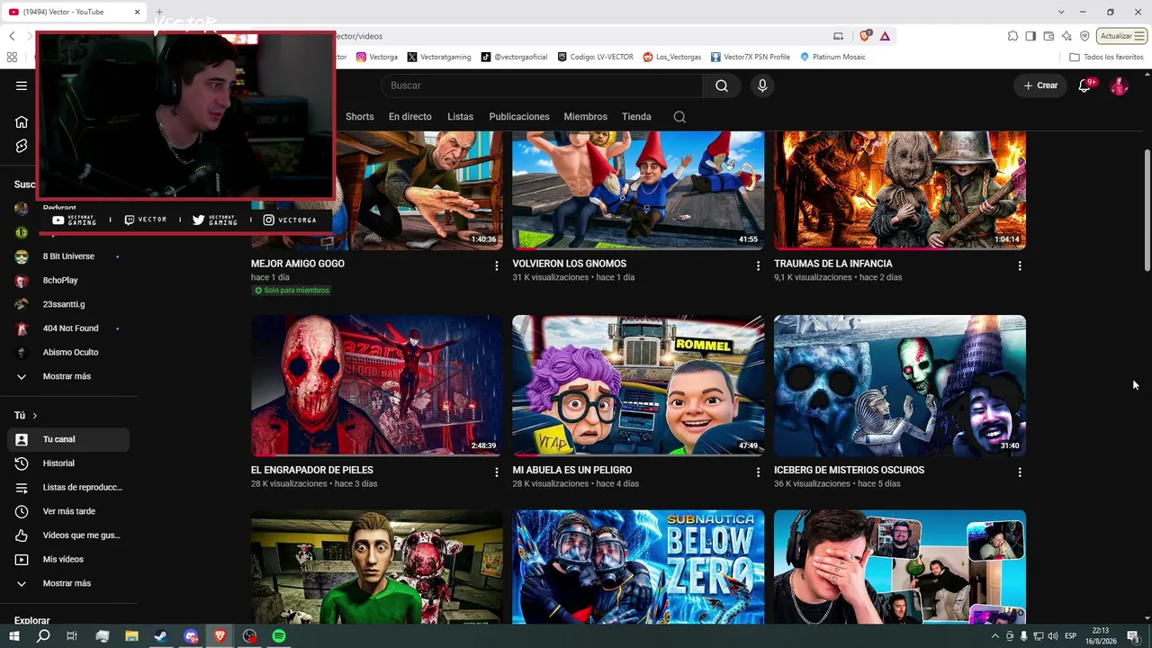Click the install app icon in address bar
Image resolution: width=1152 pixels, height=648 pixels.
[x=839, y=36]
